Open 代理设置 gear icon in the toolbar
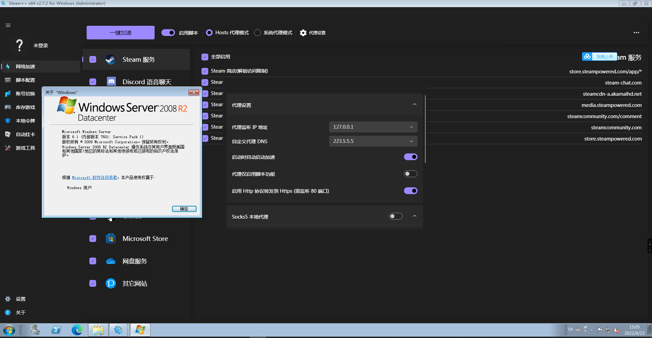The width and height of the screenshot is (652, 338). 303,33
